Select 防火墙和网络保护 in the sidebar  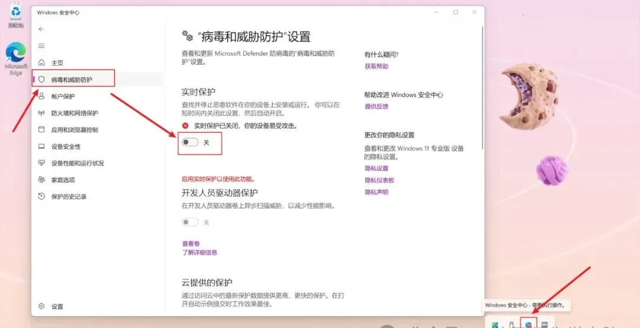(x=75, y=113)
